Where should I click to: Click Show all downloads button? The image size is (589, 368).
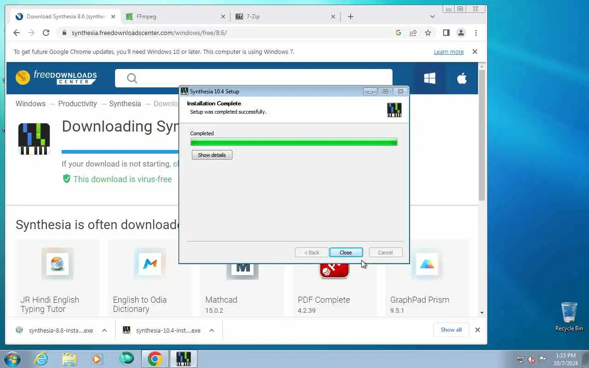[x=451, y=330]
